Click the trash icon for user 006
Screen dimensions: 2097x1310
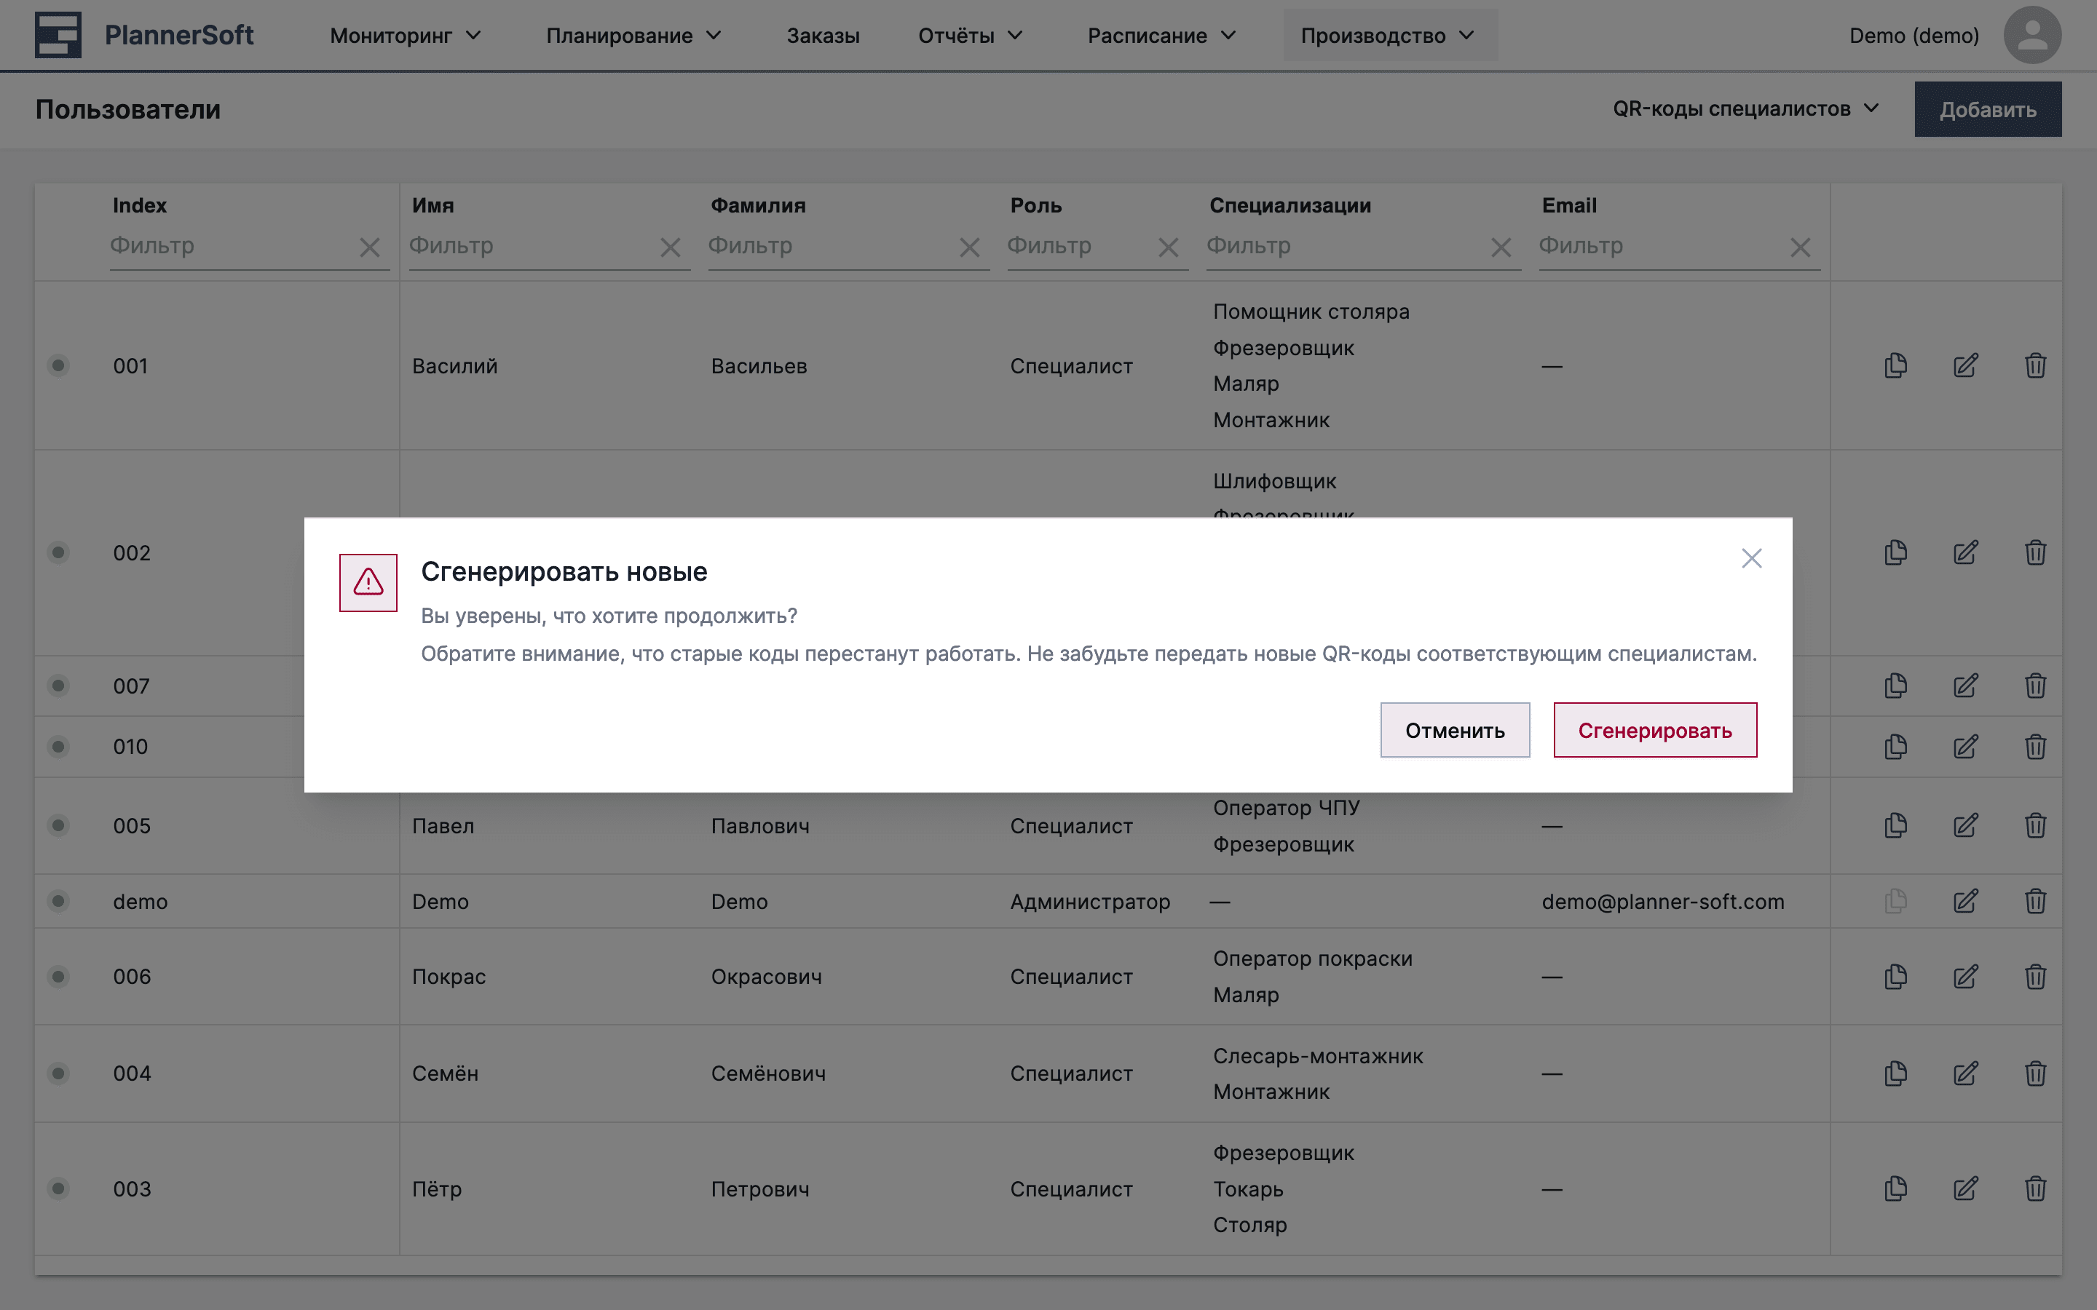[x=2034, y=977]
